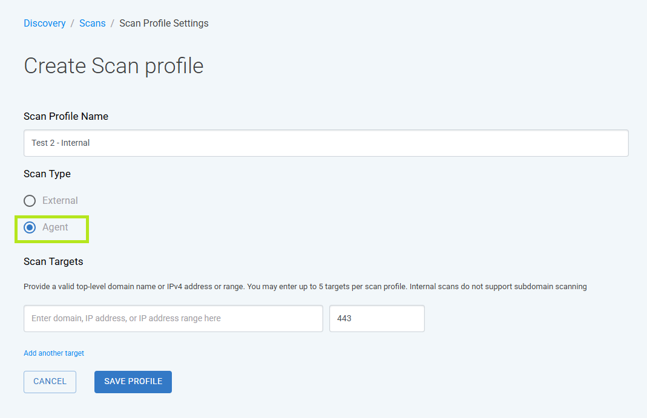Select the Agent scan type radio button
The image size is (647, 418).
[x=30, y=227]
